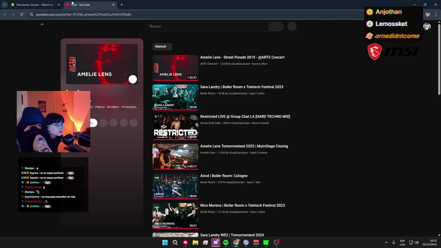Click the round voice search button

coord(292,26)
